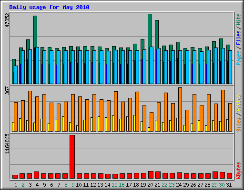Click the tall red KBytes bar for day 9
Screen dimensions: 244x190
pyautogui.click(x=72, y=157)
